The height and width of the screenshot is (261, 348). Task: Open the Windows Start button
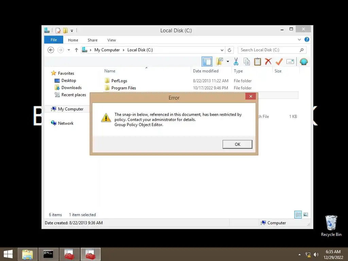(x=8, y=254)
